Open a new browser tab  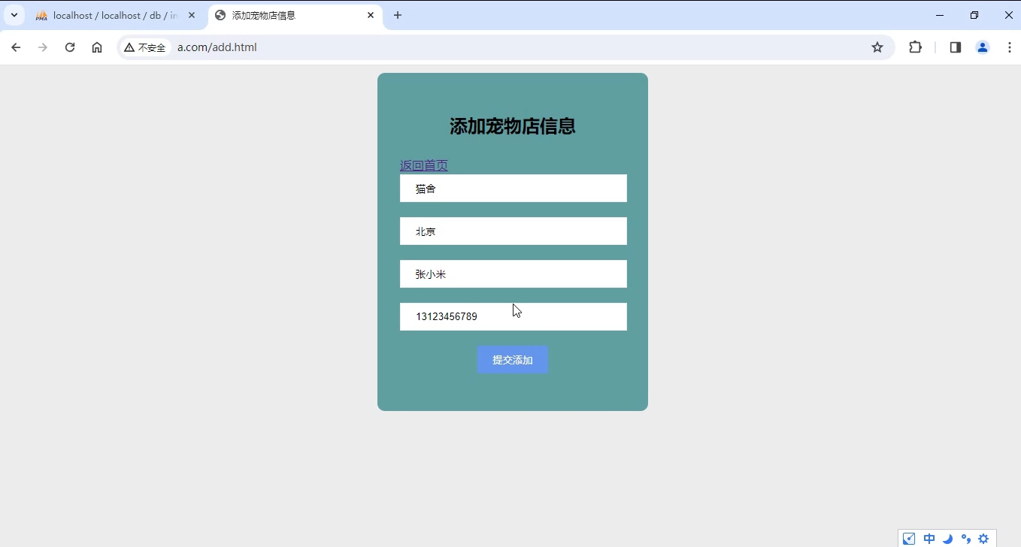(x=398, y=15)
